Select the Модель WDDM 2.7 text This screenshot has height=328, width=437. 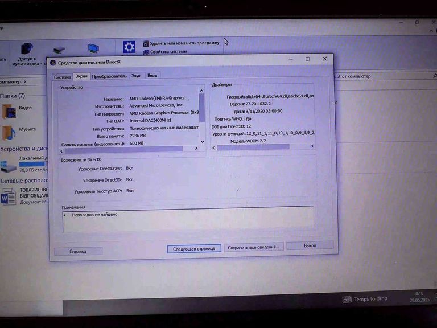pyautogui.click(x=248, y=141)
